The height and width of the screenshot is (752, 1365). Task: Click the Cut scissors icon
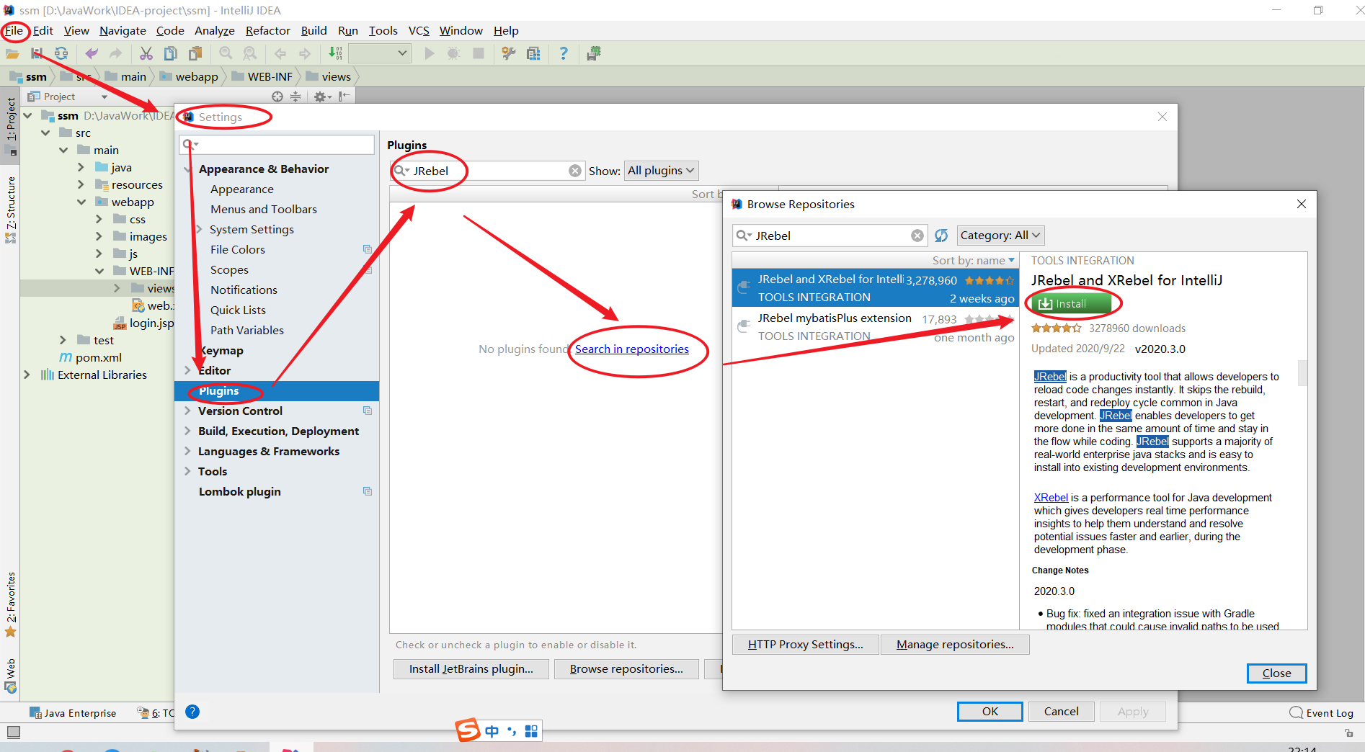tap(146, 53)
